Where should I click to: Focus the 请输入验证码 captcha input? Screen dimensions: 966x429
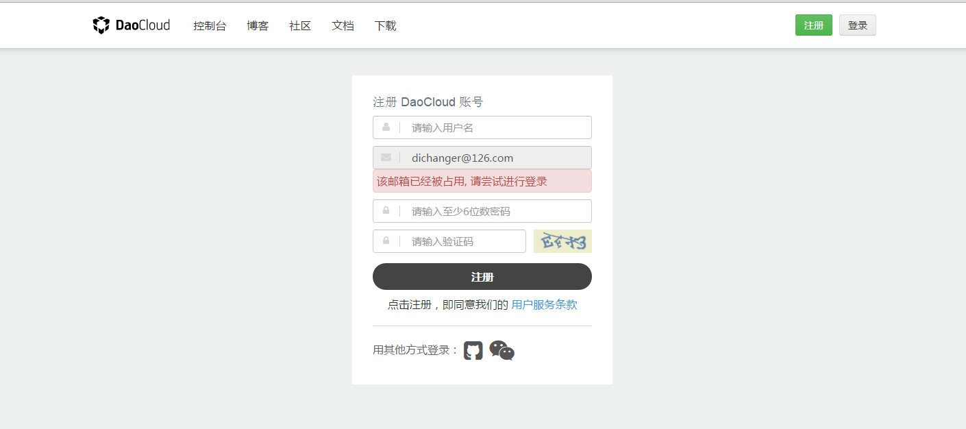[449, 241]
